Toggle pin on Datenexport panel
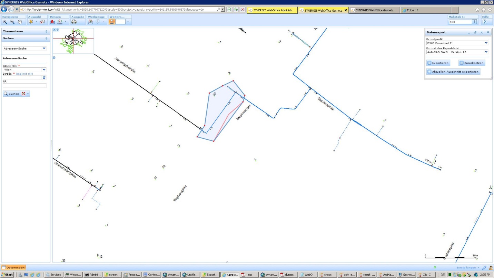 (x=488, y=32)
